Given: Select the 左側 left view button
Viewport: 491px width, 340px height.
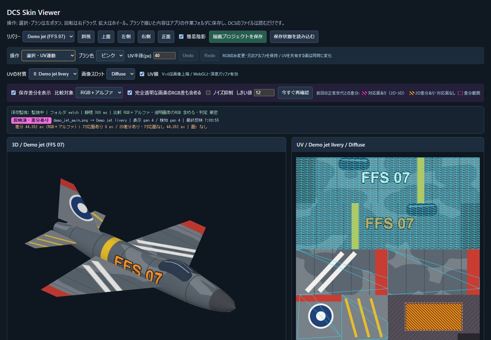Looking at the screenshot, I should [126, 37].
